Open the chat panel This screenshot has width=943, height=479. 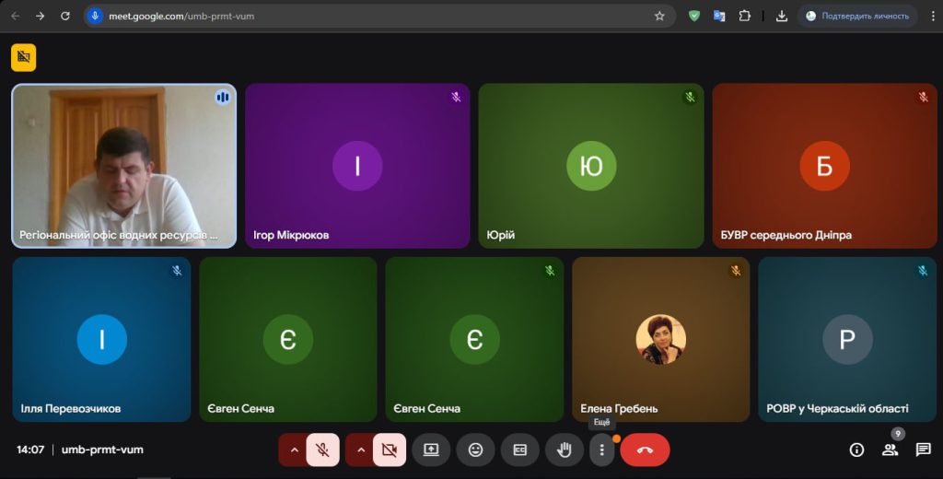pos(923,450)
